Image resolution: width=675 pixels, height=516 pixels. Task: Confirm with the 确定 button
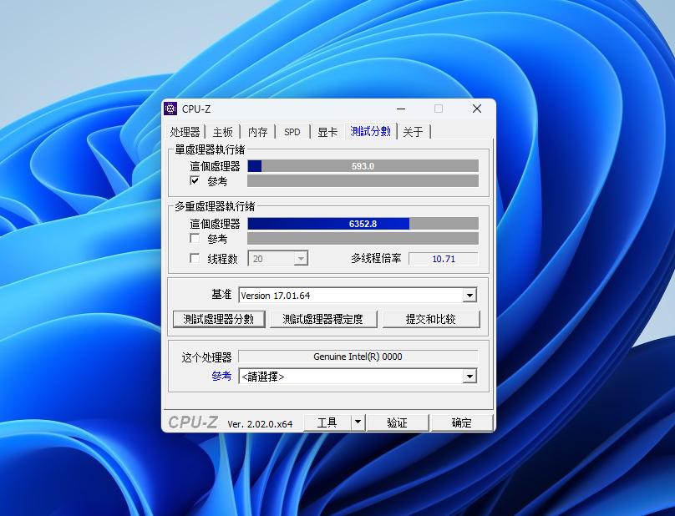coord(462,422)
